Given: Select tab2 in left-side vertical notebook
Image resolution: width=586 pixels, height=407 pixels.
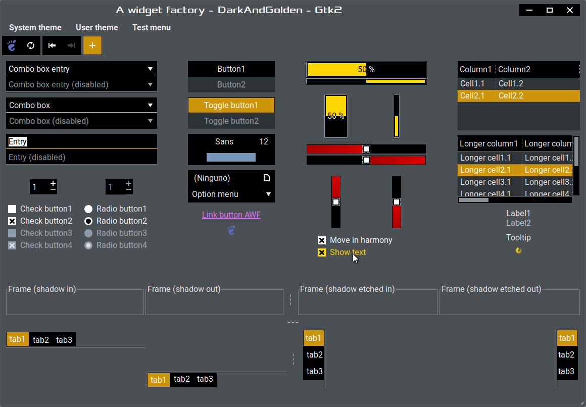Looking at the screenshot, I should point(314,354).
